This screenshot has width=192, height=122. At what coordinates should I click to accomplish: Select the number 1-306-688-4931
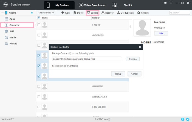[99, 107]
